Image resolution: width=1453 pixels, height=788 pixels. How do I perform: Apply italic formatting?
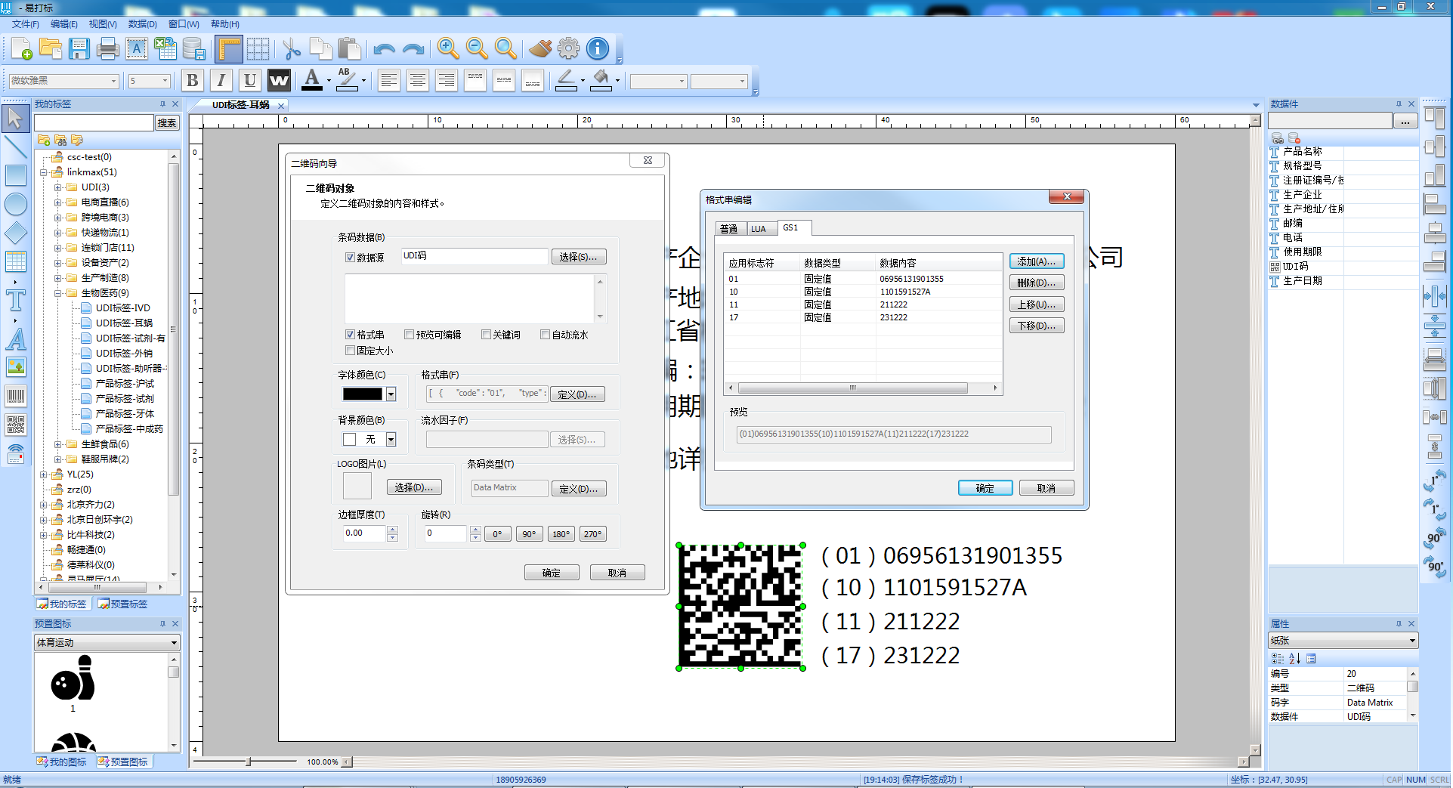coord(221,80)
